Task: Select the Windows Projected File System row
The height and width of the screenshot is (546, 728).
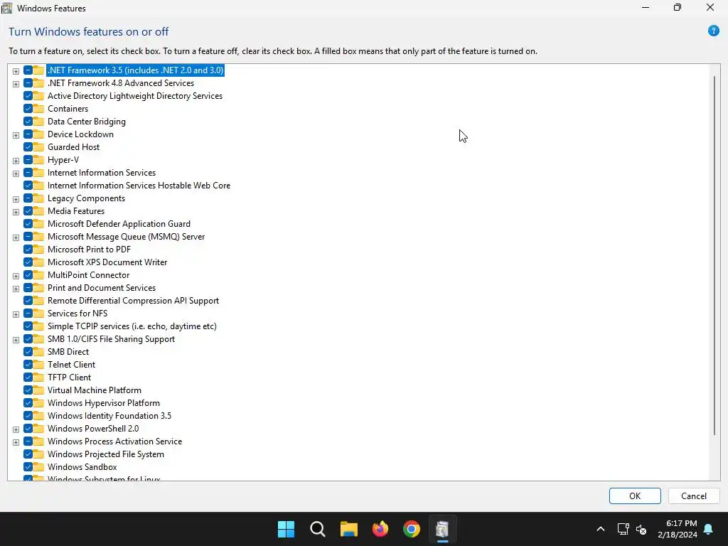Action: tap(106, 454)
